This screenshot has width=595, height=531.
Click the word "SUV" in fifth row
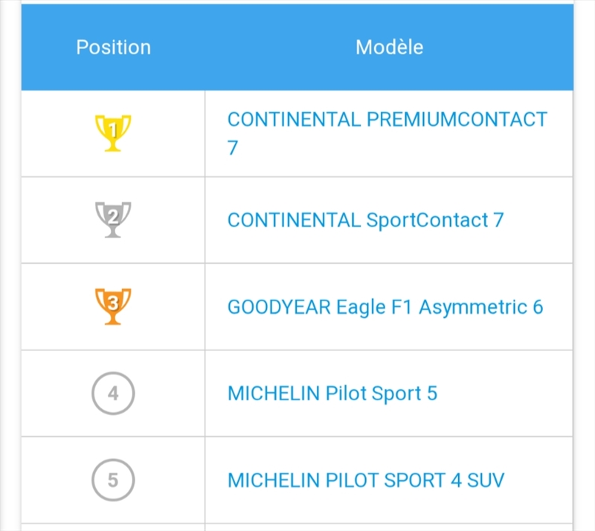486,480
